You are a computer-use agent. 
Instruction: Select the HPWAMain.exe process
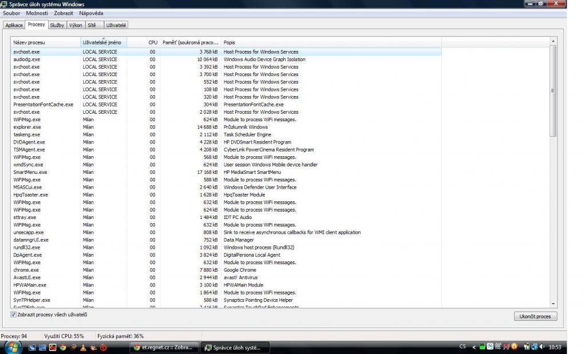coord(225,285)
